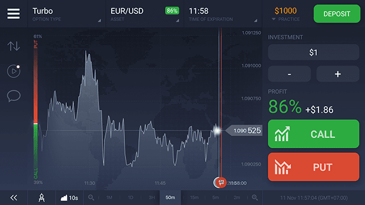365x205 pixels.
Task: Select the 5m timeframe
Action: [x=216, y=198]
